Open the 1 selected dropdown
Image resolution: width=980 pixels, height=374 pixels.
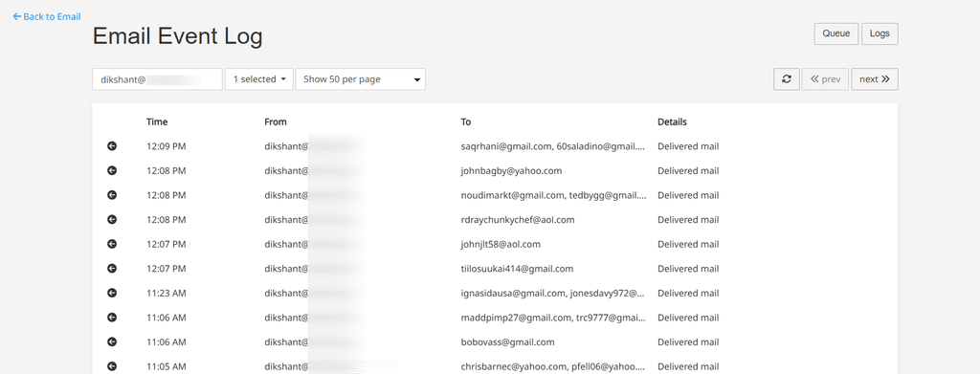258,79
